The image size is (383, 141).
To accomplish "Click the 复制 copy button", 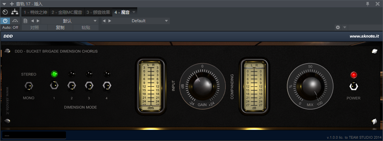I will point(60,28).
